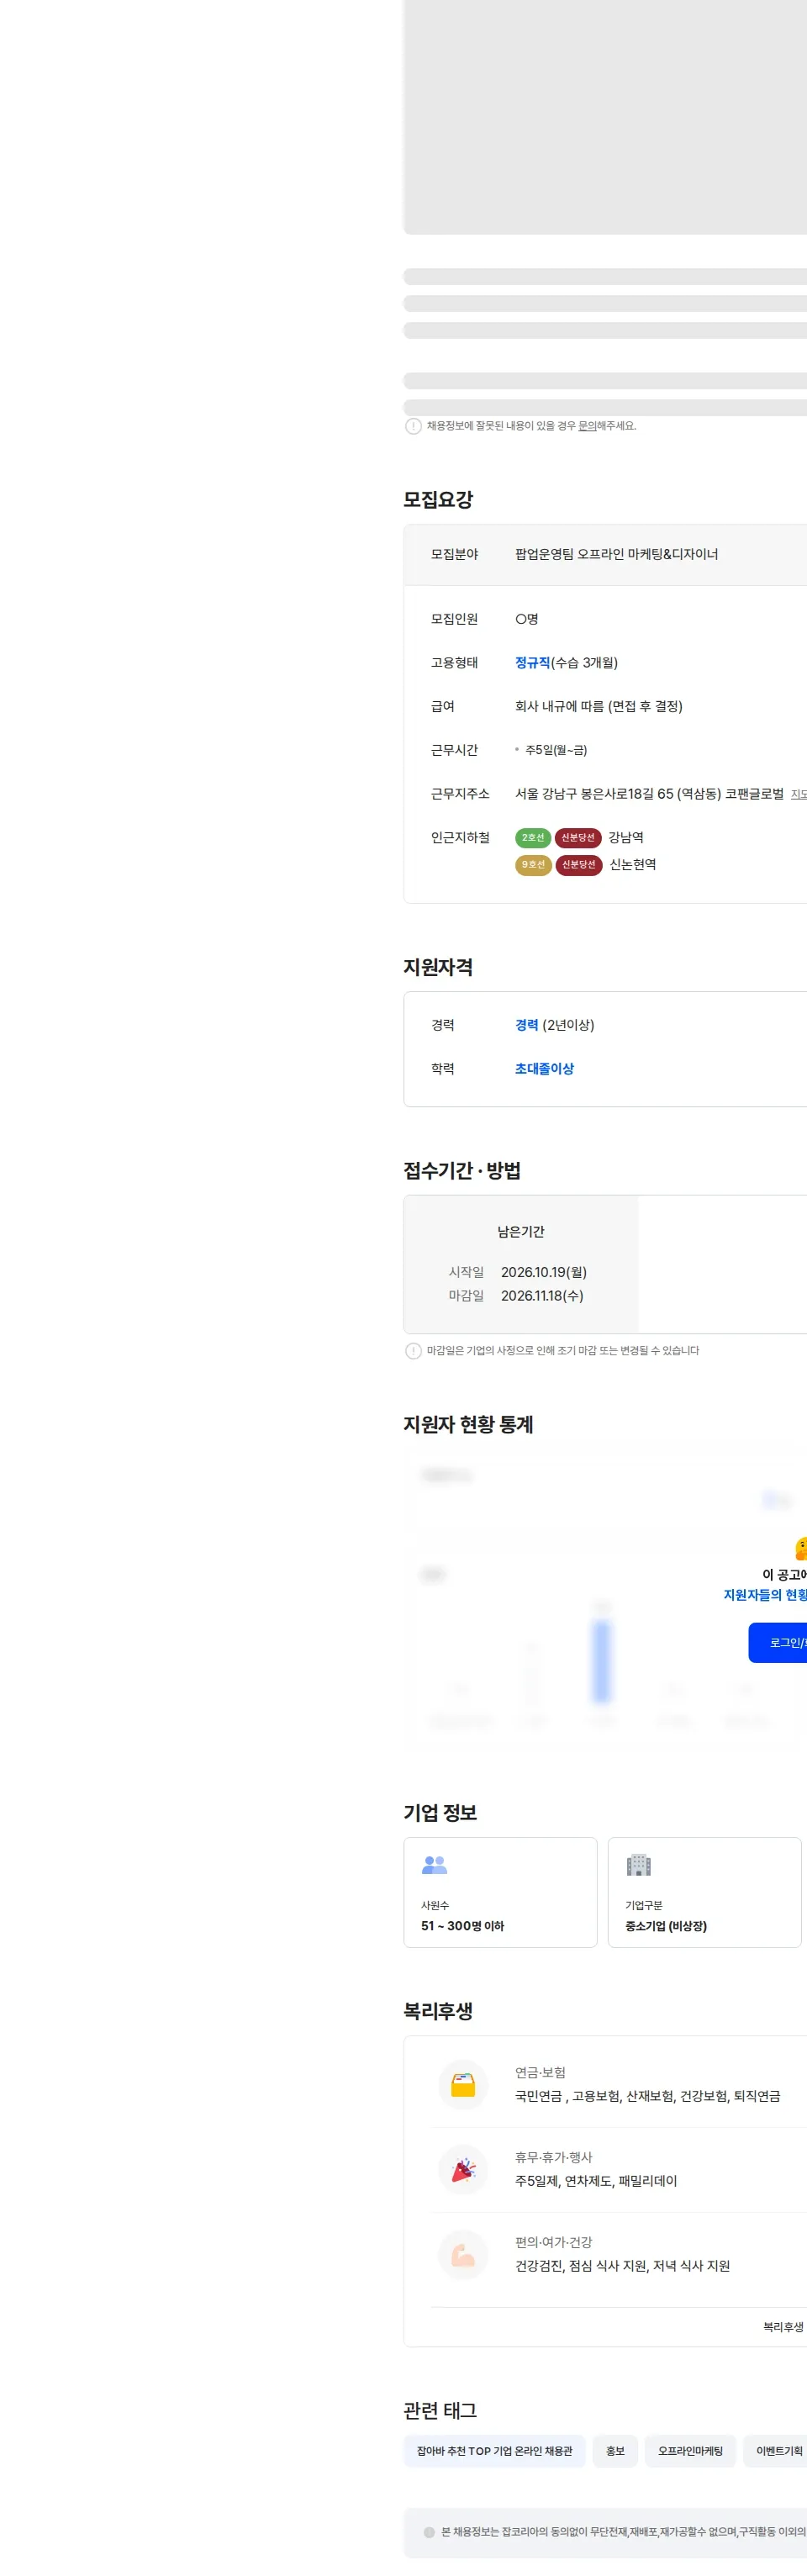Click 신분당선 badge next to 강남역

[578, 838]
